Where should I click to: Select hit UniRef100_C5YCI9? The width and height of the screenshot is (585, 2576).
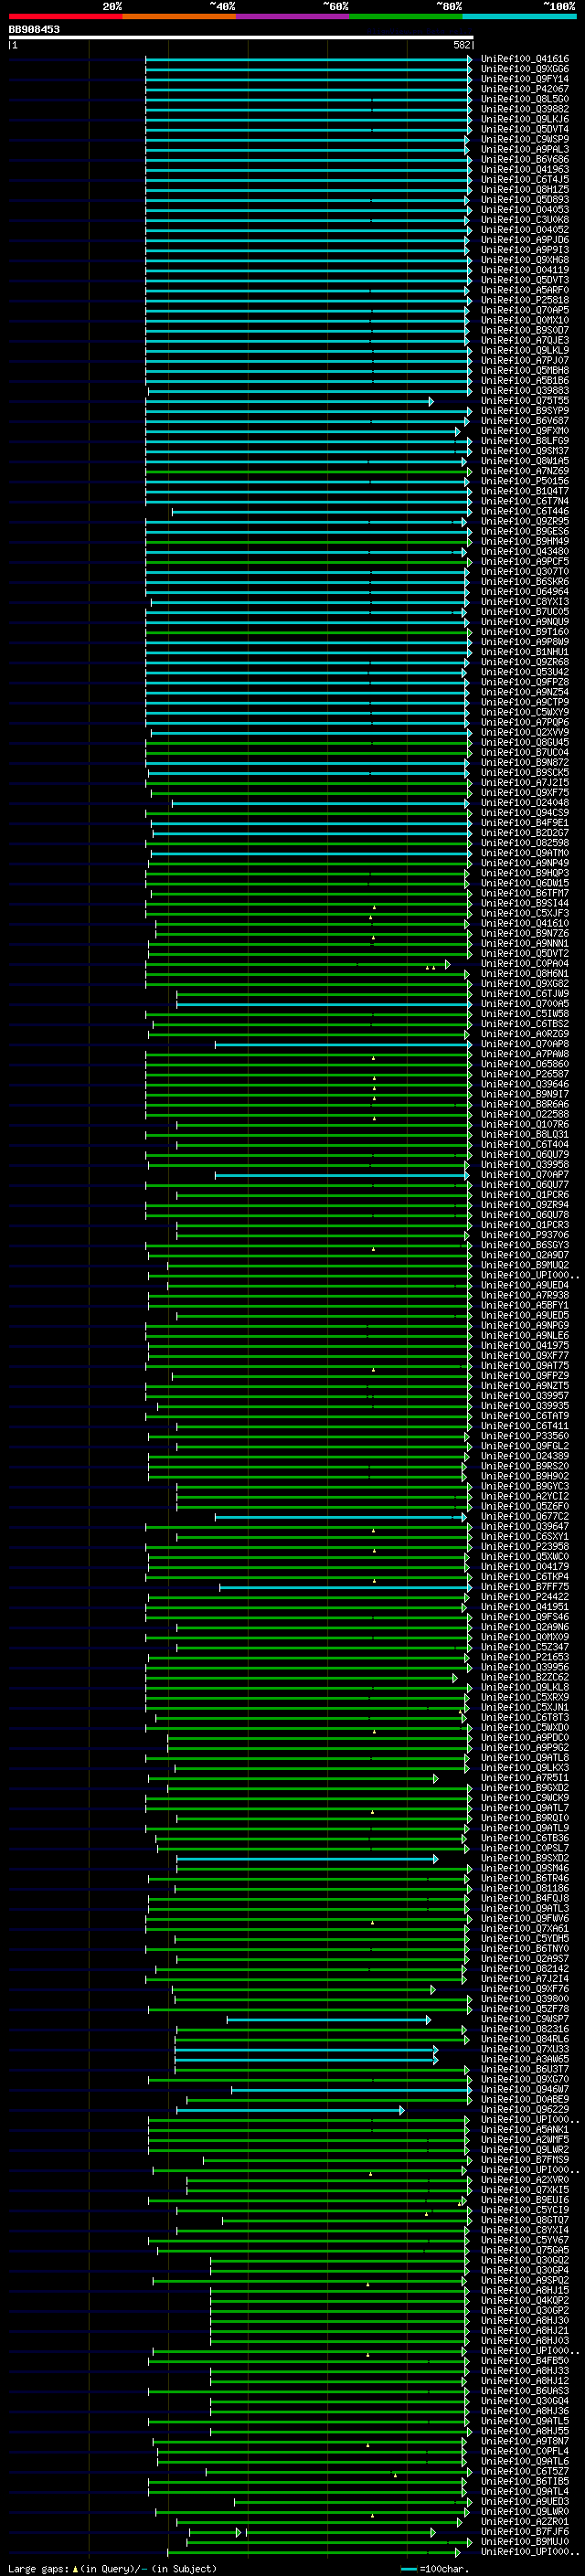coord(525,2210)
